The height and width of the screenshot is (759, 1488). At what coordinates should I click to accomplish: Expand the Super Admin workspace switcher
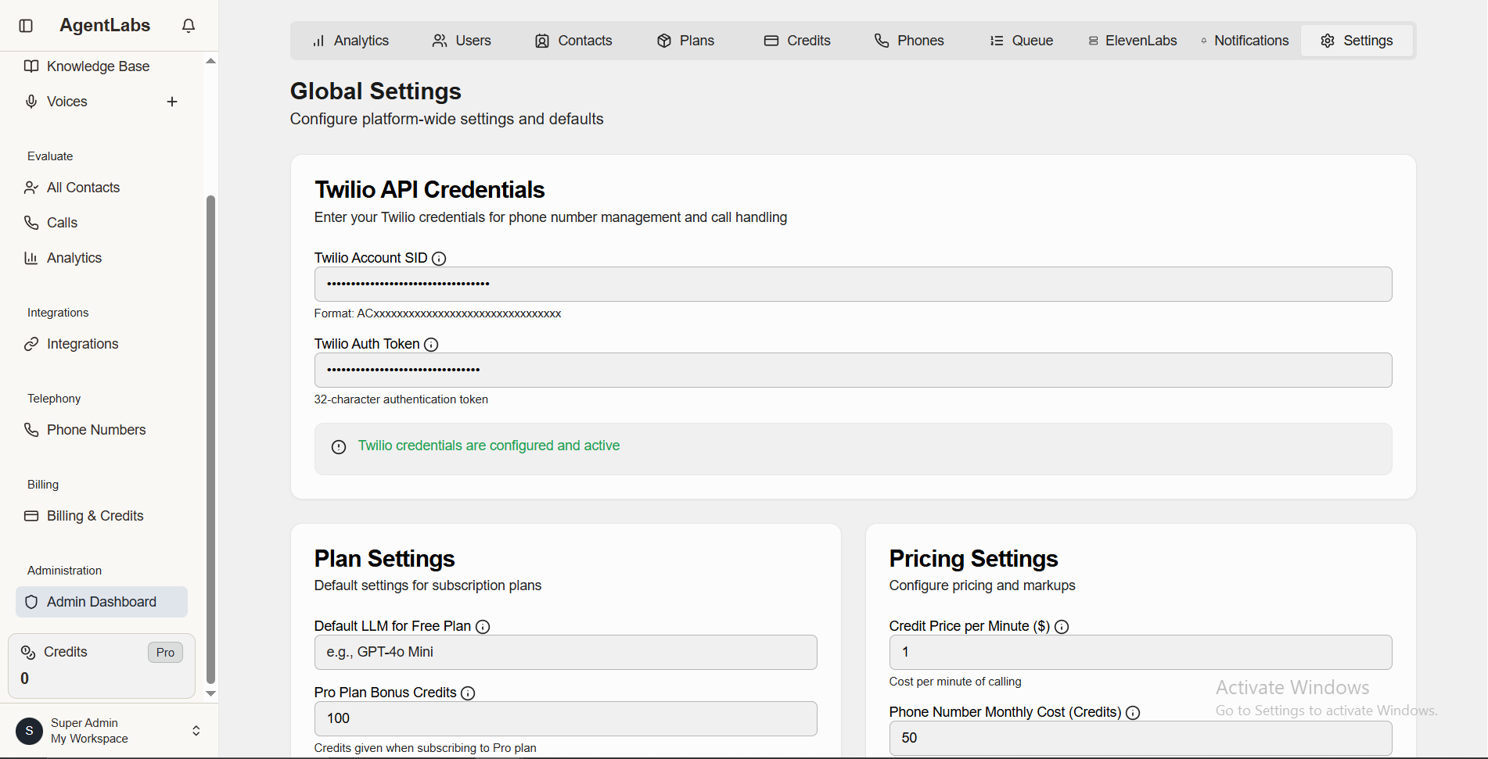(196, 731)
